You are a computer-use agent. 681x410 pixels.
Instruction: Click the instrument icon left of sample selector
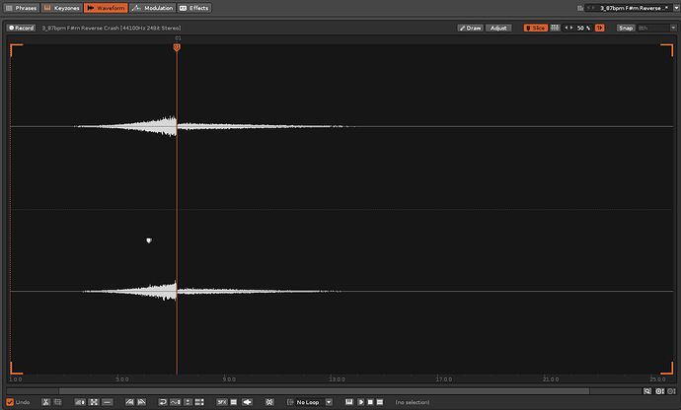pos(580,8)
